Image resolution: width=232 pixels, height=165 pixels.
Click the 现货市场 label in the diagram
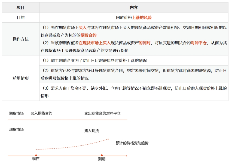point(16,130)
